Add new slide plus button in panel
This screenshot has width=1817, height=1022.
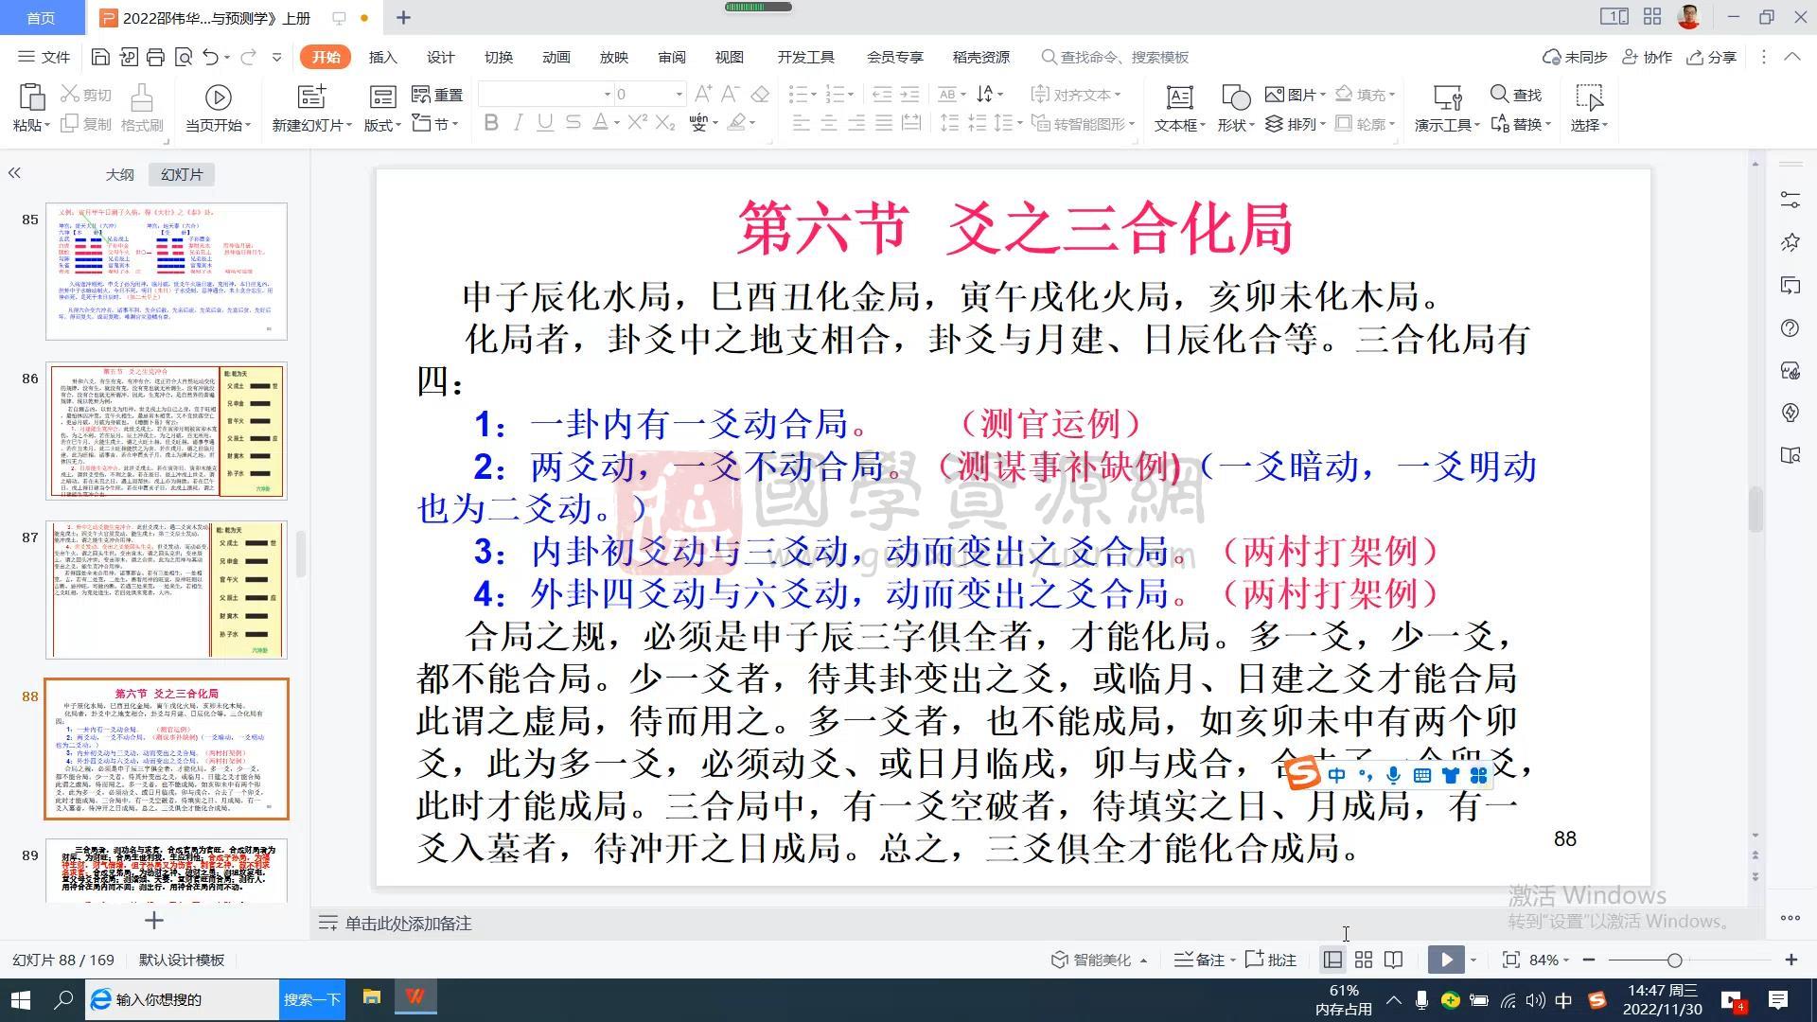[x=154, y=920]
